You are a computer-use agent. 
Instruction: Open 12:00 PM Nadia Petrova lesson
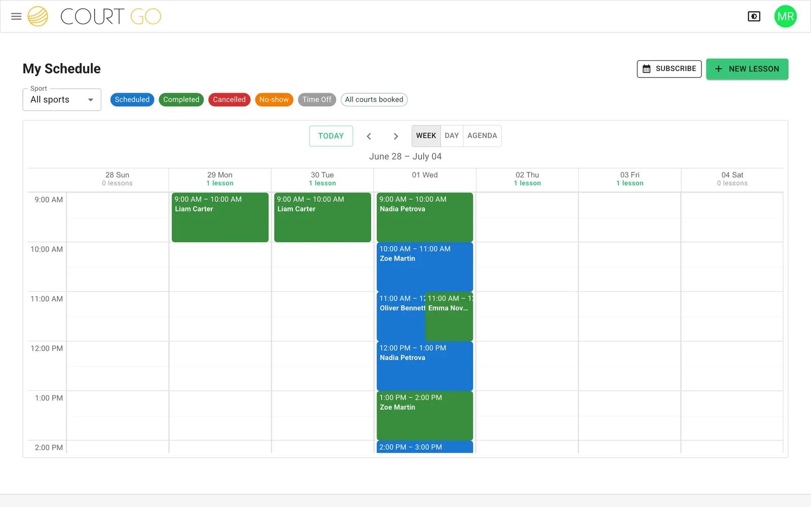coord(425,366)
